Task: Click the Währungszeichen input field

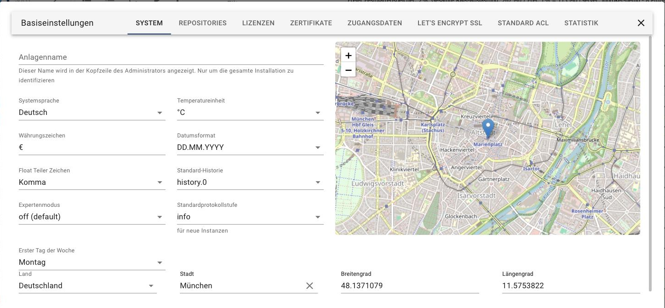Action: click(92, 148)
